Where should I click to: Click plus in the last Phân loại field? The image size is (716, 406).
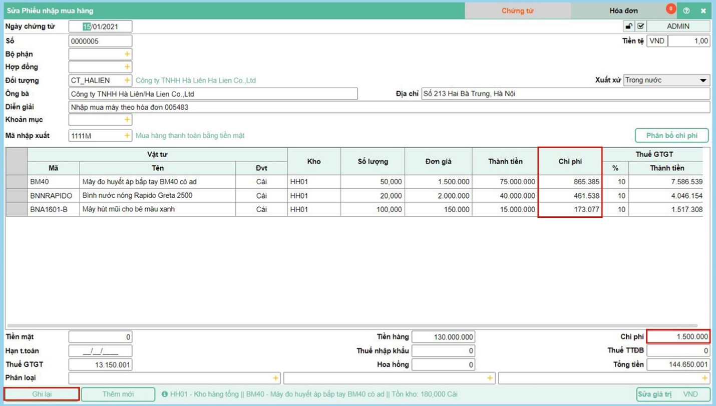[704, 378]
